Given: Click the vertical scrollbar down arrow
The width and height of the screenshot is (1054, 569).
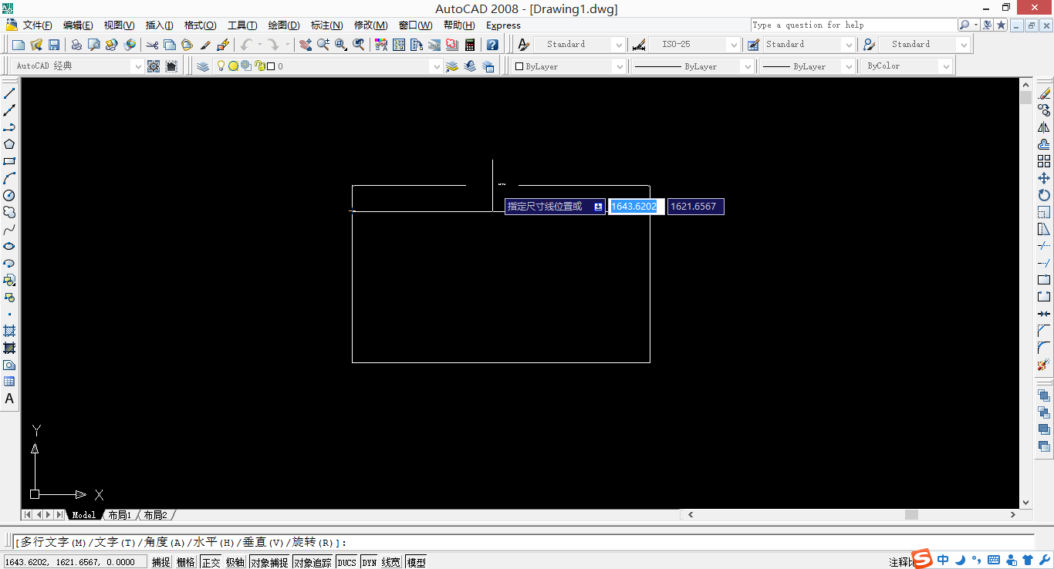Looking at the screenshot, I should pyautogui.click(x=1025, y=503).
